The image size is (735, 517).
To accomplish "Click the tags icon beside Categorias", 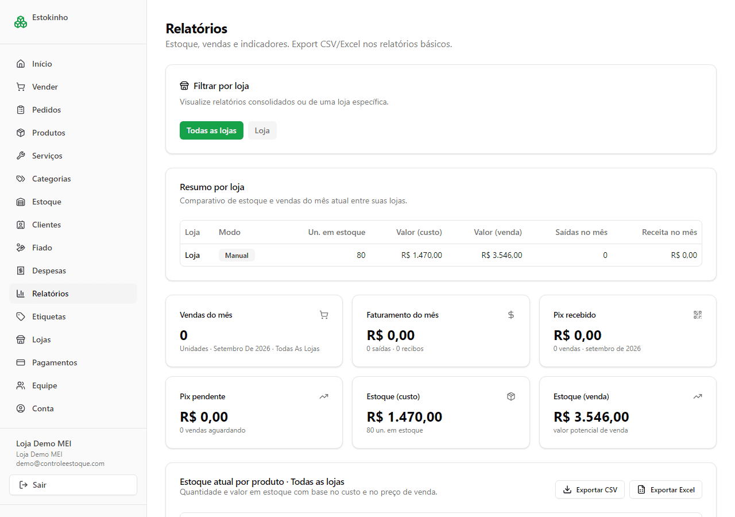I will [21, 179].
